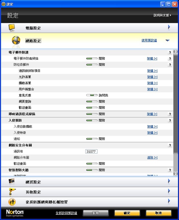
Task: Click the 網路設定 globe icon
Action: point(16,40)
